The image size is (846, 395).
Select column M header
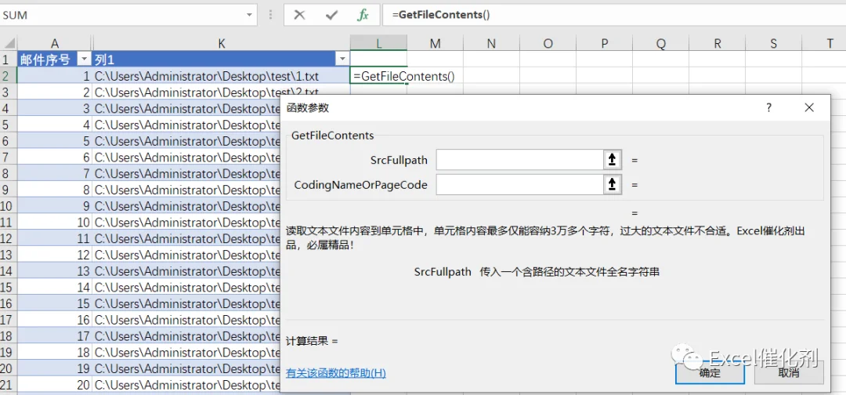pyautogui.click(x=436, y=44)
